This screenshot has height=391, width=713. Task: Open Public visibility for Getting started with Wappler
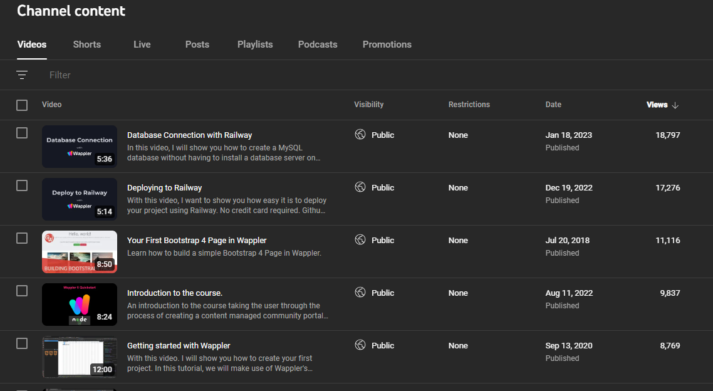(383, 346)
